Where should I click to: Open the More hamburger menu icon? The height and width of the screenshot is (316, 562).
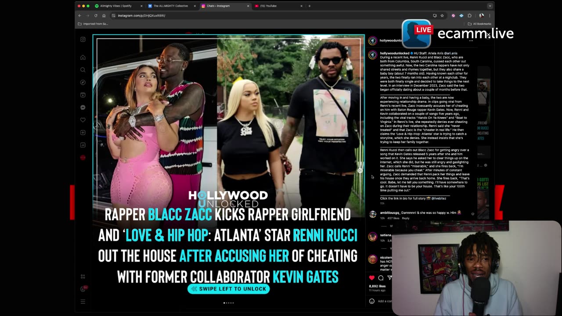(x=83, y=302)
